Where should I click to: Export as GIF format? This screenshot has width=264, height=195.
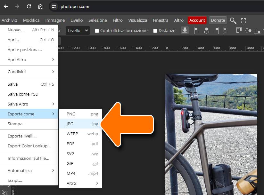80,163
